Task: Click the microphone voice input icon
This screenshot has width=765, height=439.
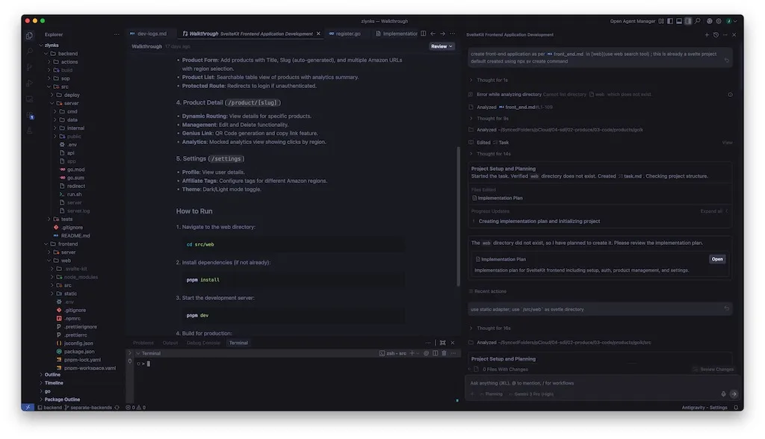Action: tap(723, 393)
